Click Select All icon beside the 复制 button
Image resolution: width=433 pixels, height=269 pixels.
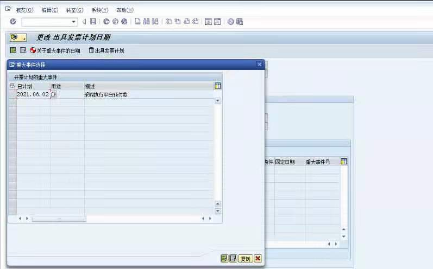pyautogui.click(x=224, y=258)
